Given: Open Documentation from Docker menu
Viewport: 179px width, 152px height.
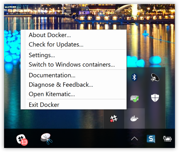Looking at the screenshot, I should click(52, 75).
